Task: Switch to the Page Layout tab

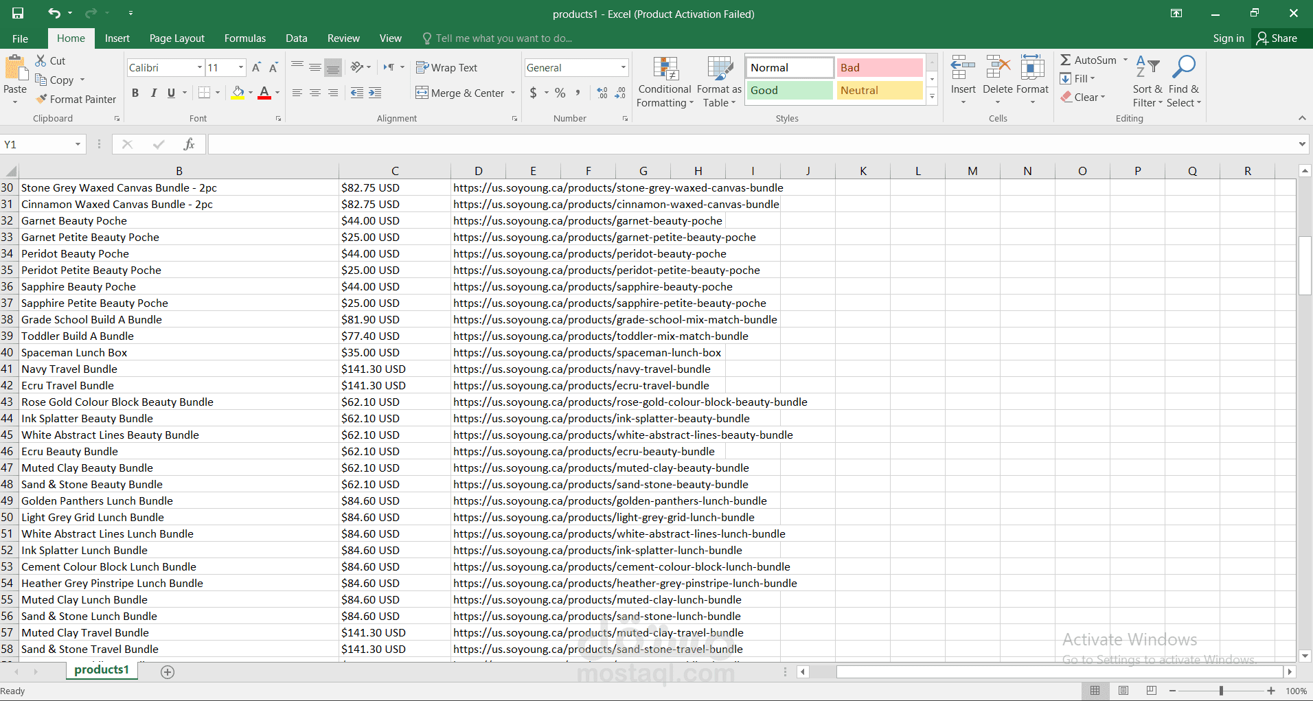Action: pyautogui.click(x=177, y=38)
